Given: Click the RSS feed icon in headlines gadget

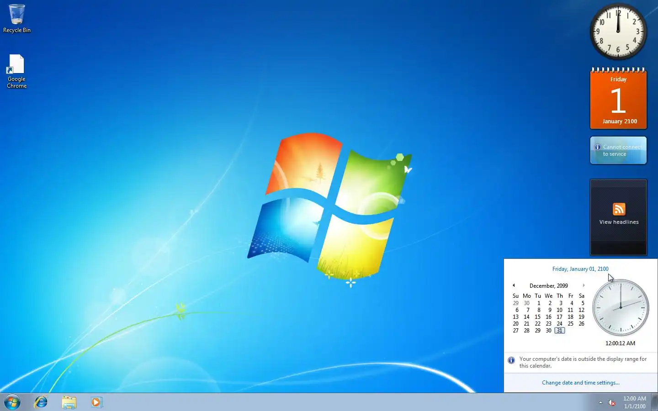Looking at the screenshot, I should pos(619,209).
